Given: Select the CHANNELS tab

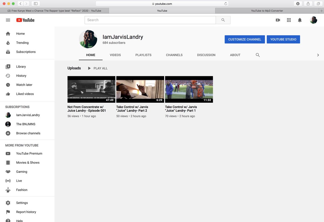Looking at the screenshot, I should pyautogui.click(x=174, y=55).
